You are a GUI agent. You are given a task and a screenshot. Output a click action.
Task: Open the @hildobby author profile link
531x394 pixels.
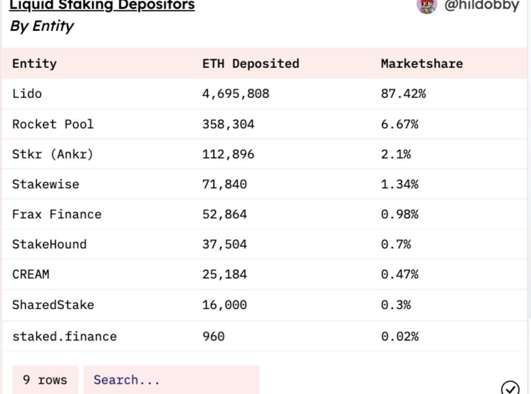[481, 5]
